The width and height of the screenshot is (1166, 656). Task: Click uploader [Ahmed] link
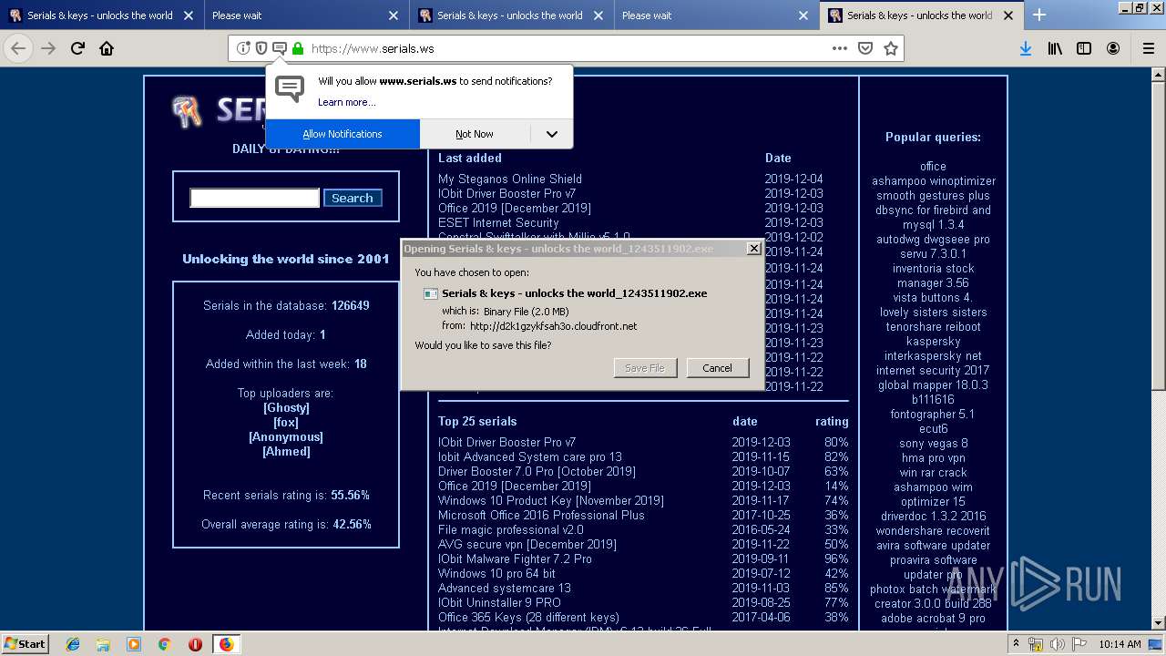click(x=286, y=451)
